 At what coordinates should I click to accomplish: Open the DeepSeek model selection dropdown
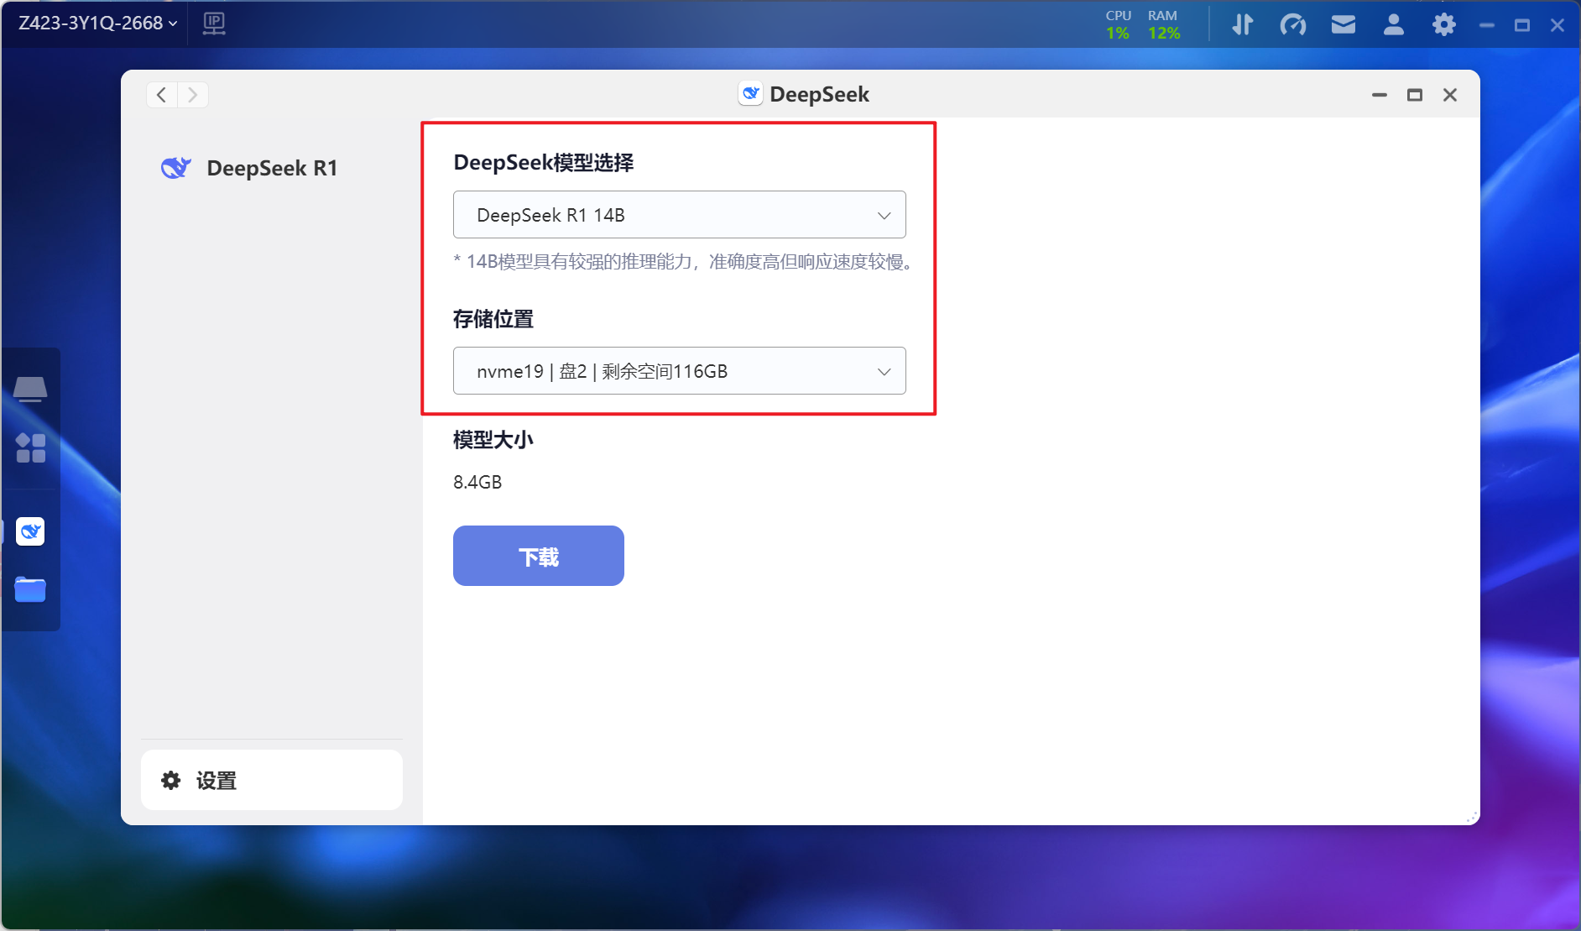[x=679, y=215]
